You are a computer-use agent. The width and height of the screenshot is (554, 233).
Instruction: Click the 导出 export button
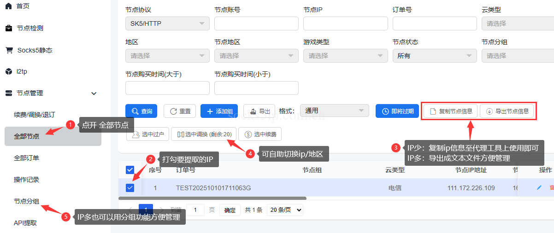[x=259, y=111]
